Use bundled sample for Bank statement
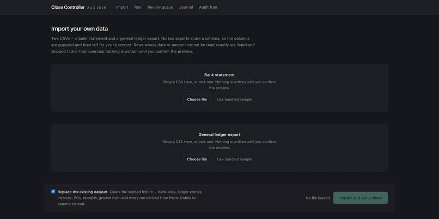This screenshot has height=219, width=439. pos(235,99)
